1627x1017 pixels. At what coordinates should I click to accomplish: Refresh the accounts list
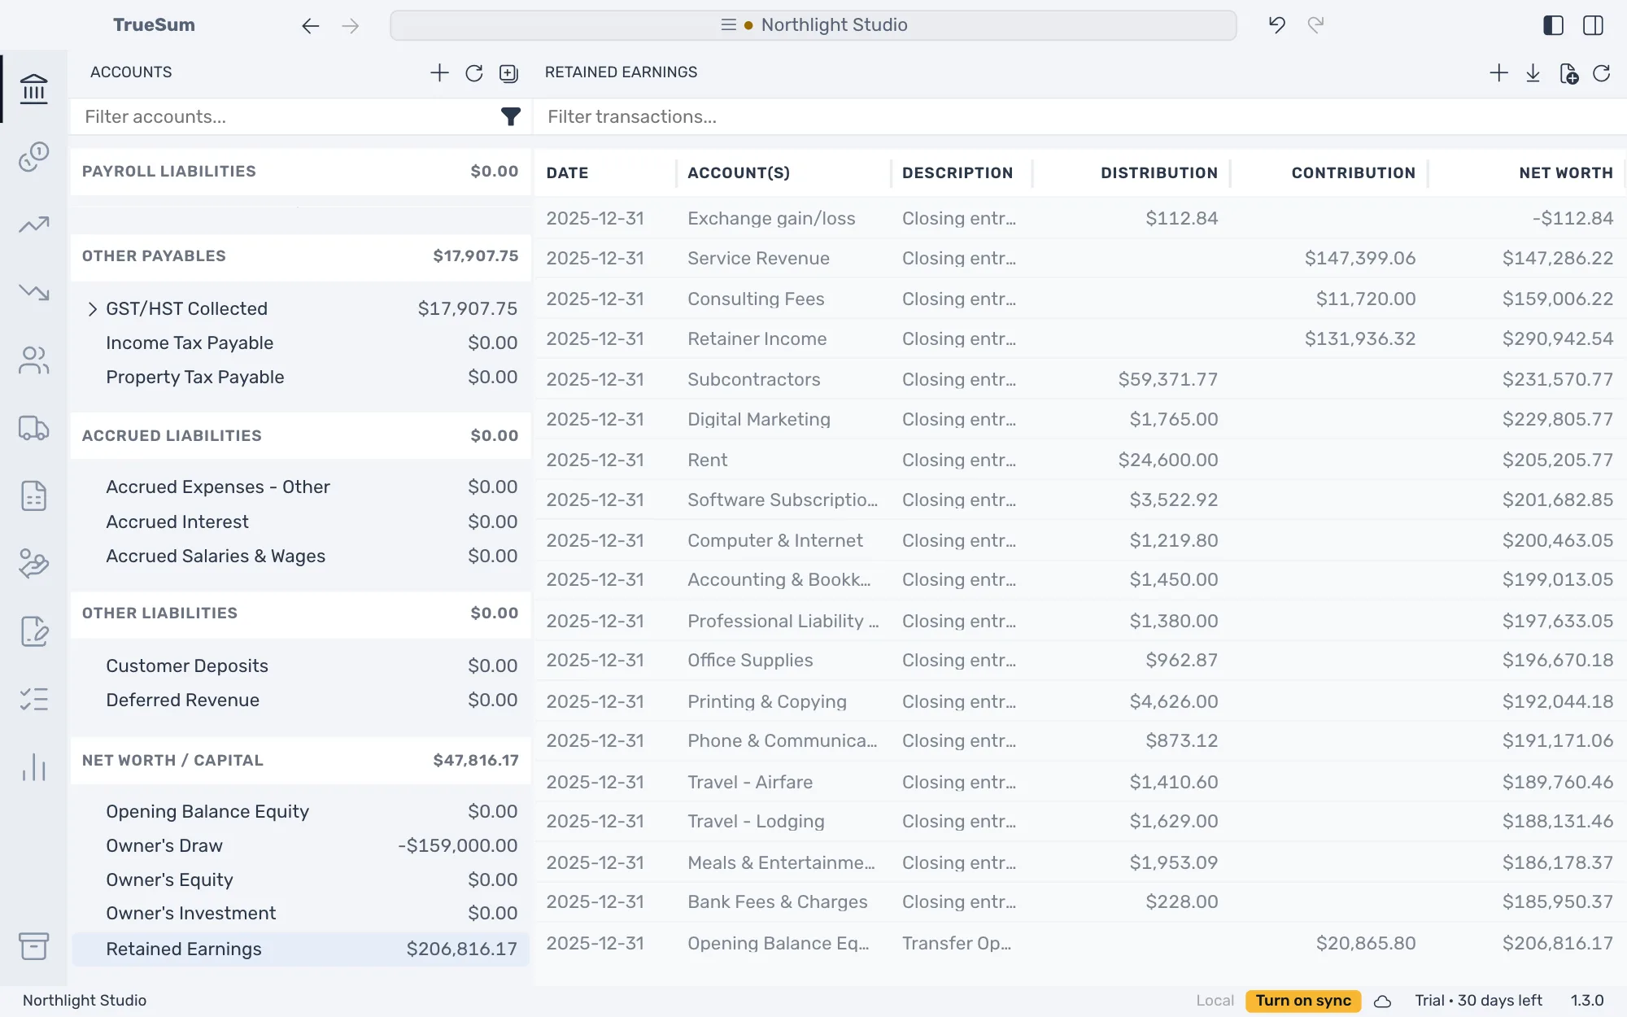[474, 73]
